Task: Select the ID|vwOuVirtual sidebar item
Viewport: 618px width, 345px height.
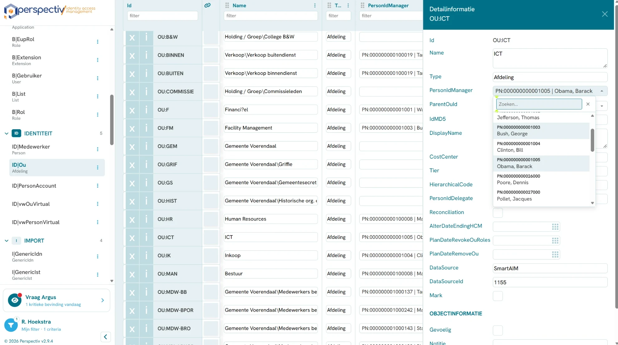Action: pyautogui.click(x=57, y=204)
